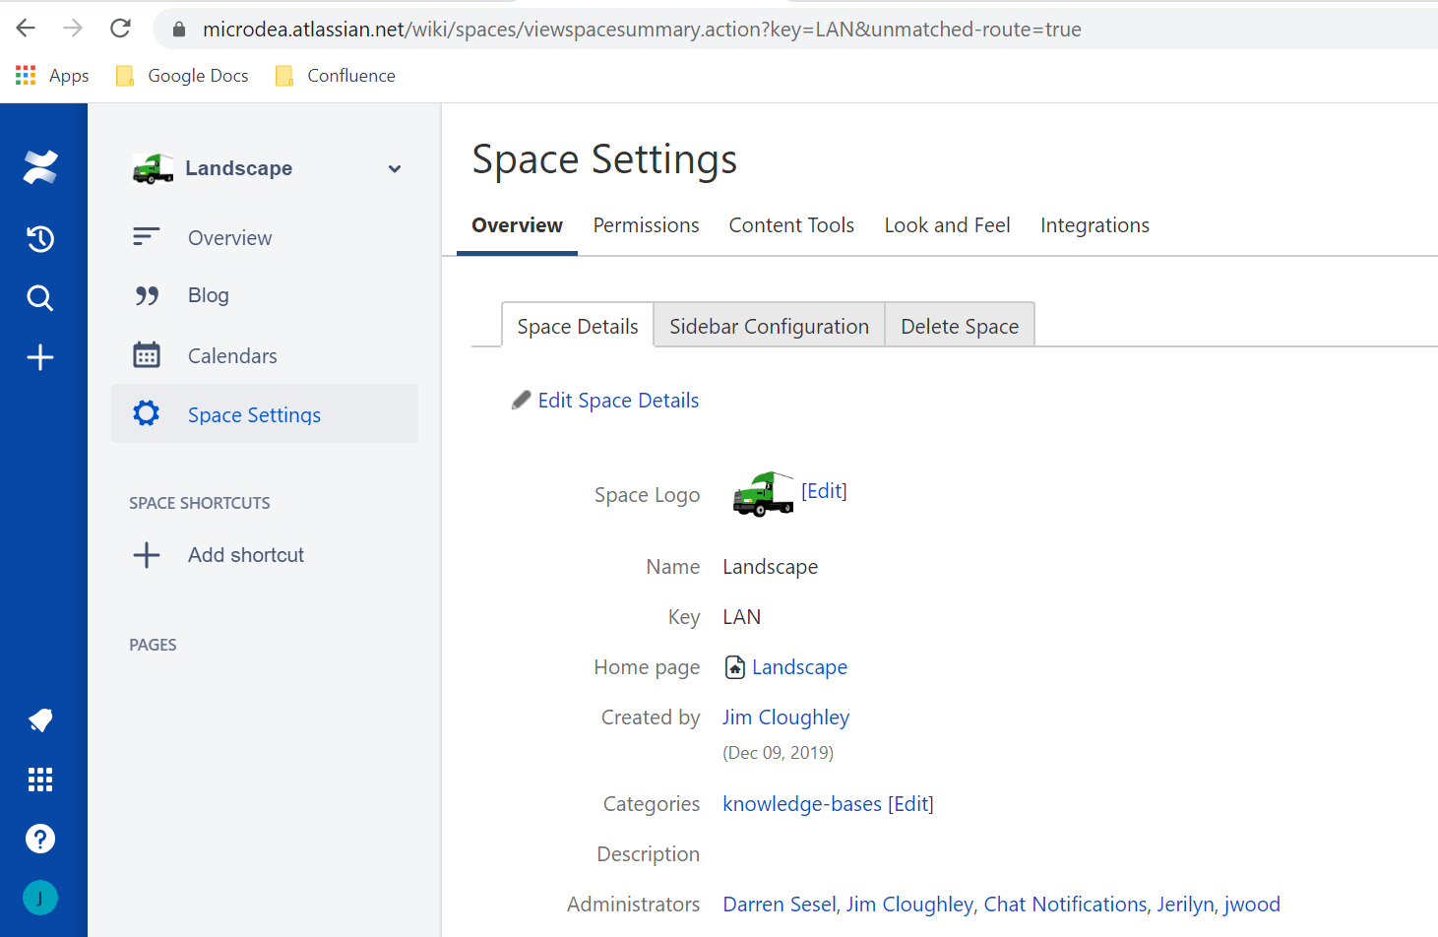The image size is (1438, 937).
Task: Select the Space Details tab
Action: 578,326
